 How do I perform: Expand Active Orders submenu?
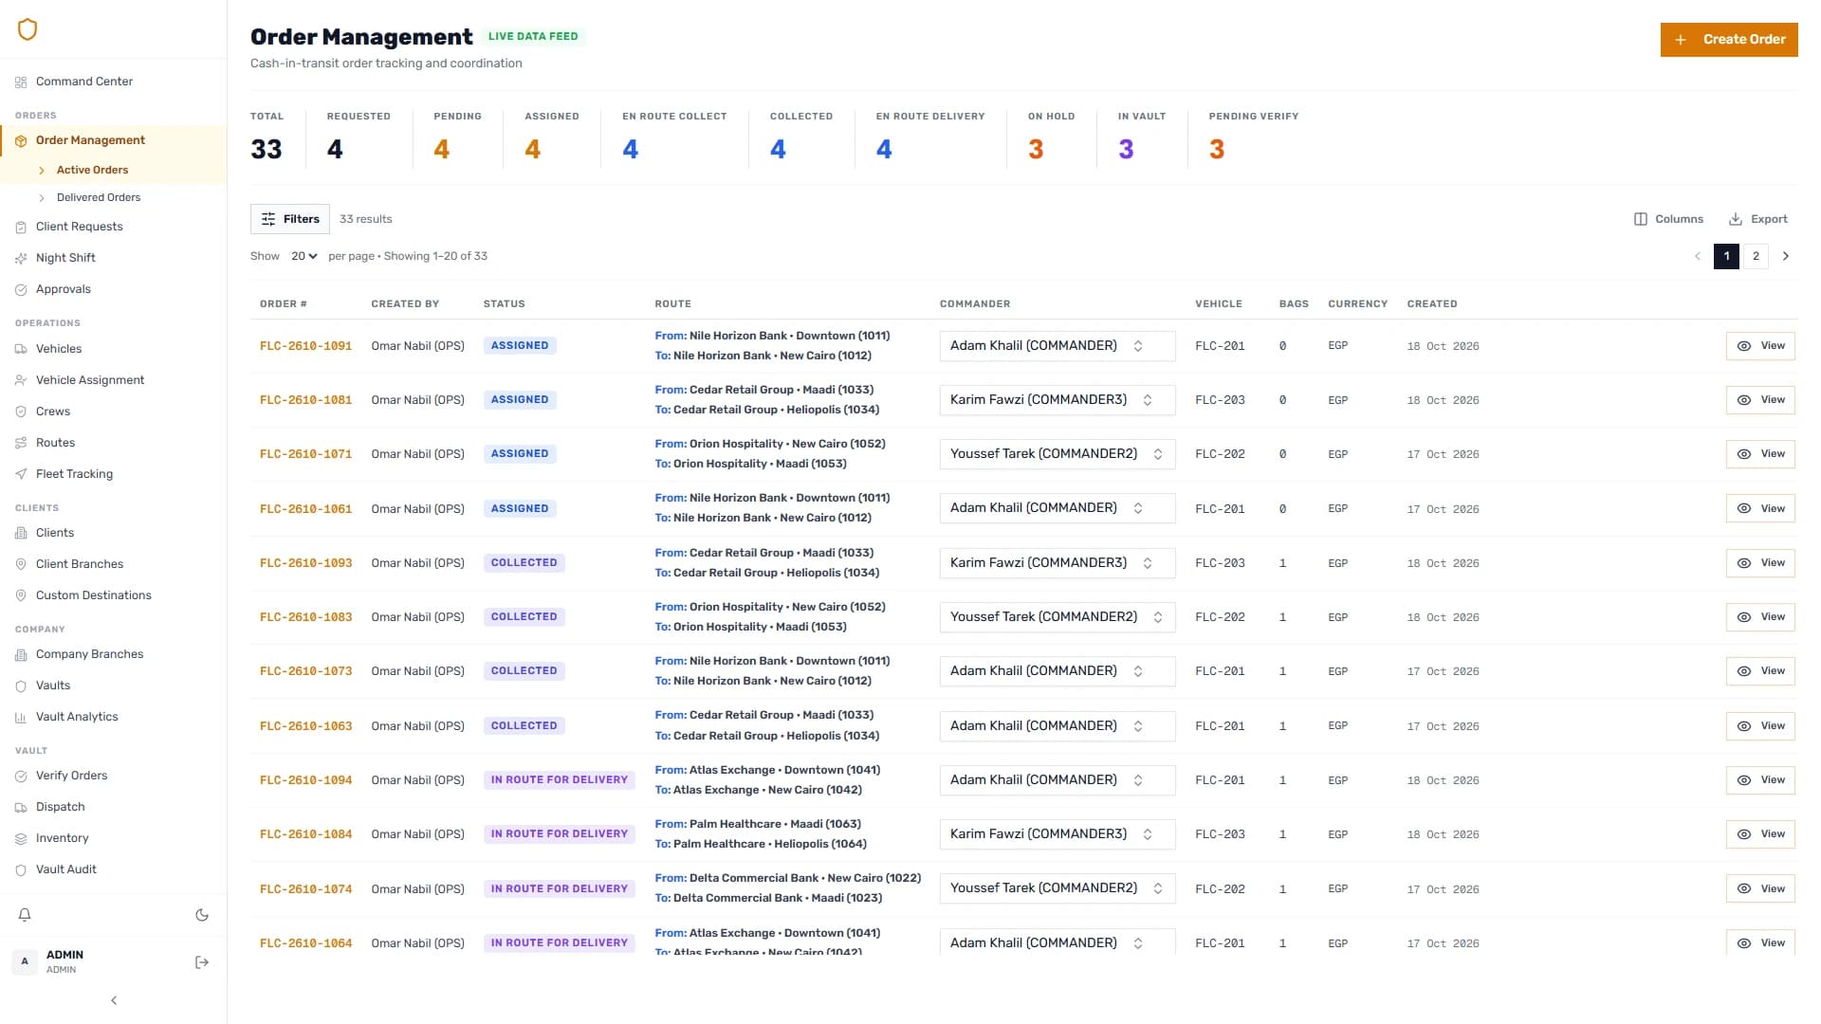42,171
